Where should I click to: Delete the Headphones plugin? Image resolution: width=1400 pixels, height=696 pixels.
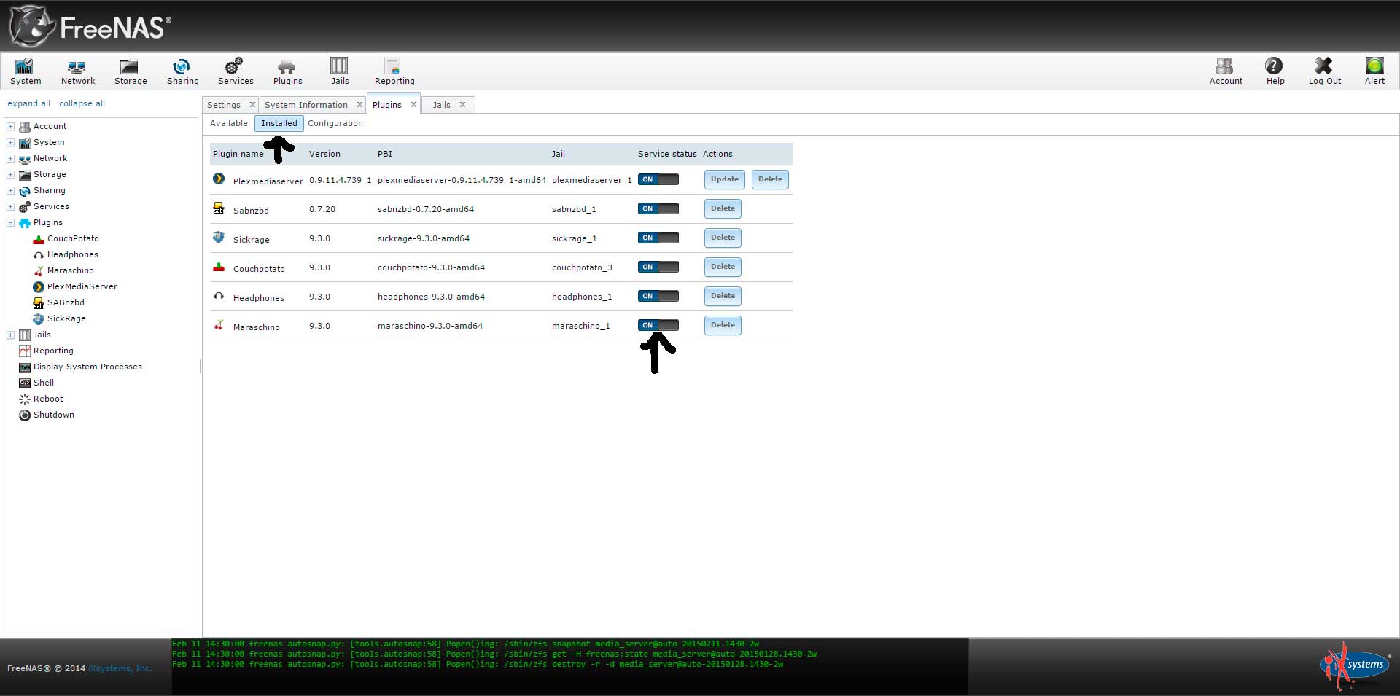(x=723, y=296)
